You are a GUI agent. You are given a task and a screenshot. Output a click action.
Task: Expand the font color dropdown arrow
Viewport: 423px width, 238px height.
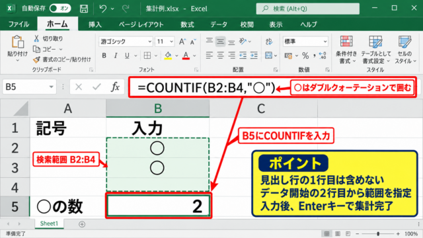(x=194, y=56)
